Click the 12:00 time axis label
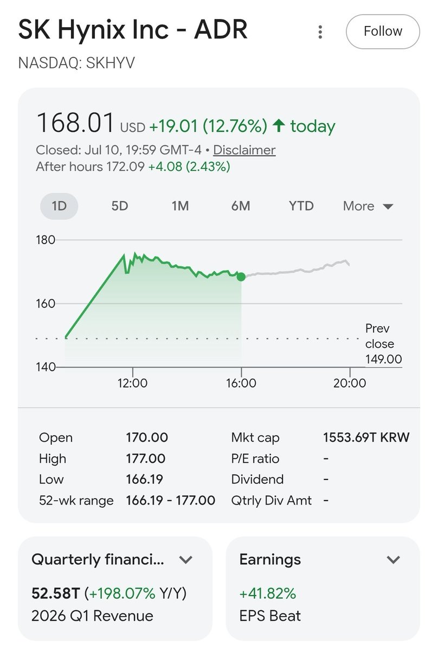The image size is (438, 651). pos(133,383)
